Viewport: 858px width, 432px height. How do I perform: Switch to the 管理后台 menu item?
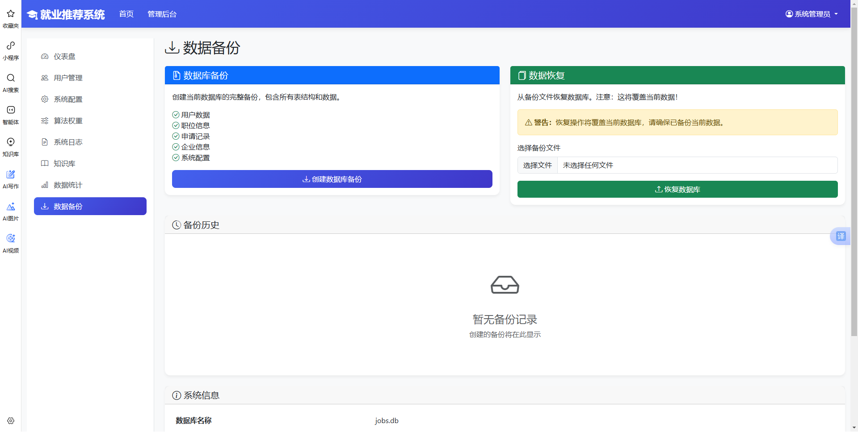pyautogui.click(x=162, y=14)
